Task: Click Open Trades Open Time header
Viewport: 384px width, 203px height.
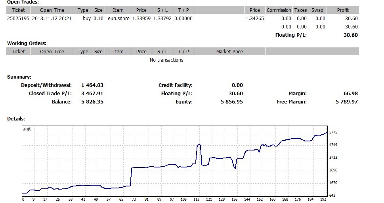Action: (x=52, y=10)
